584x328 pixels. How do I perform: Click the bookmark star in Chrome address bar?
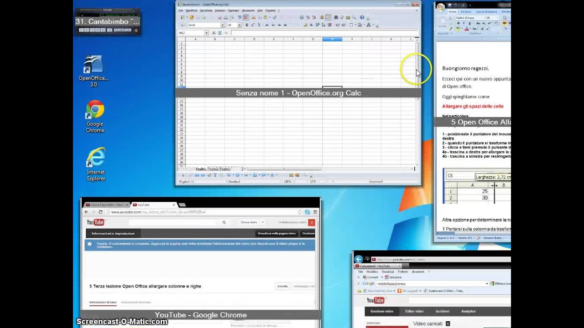300,212
